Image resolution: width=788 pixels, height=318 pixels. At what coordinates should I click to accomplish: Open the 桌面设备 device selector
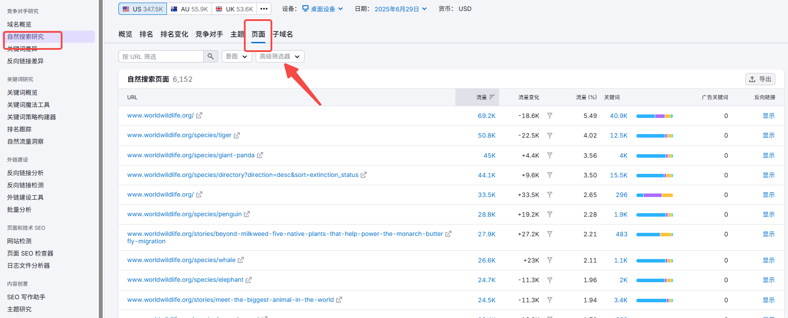point(323,9)
